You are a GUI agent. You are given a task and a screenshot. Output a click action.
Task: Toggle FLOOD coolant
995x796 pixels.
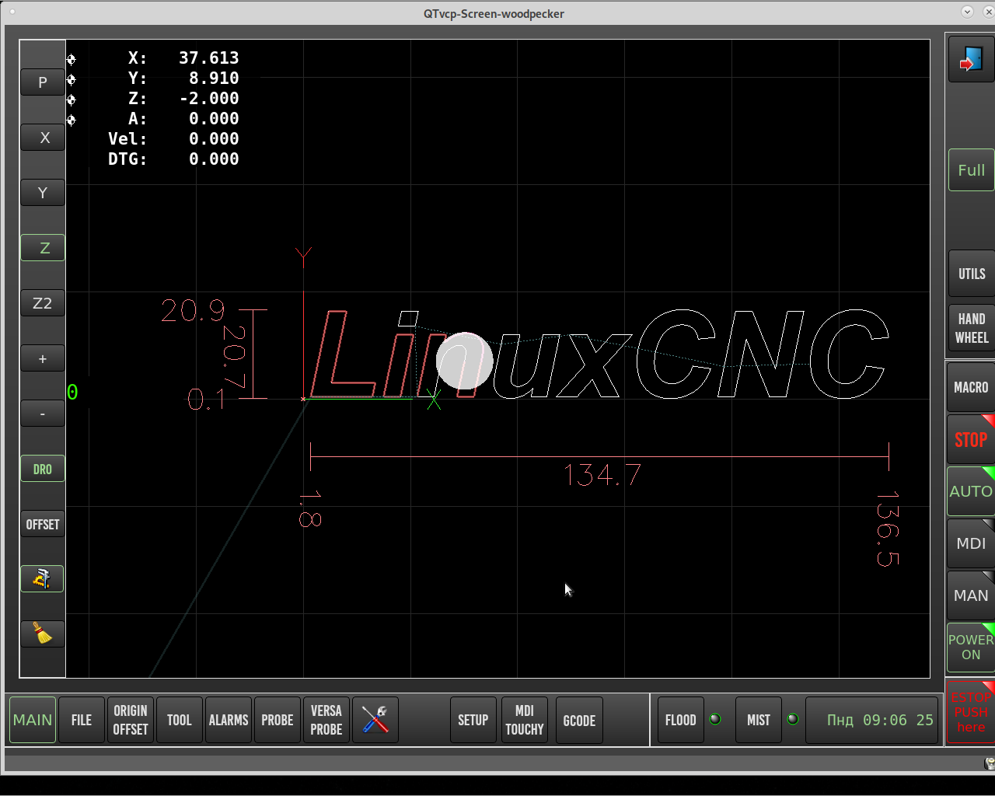tap(681, 720)
